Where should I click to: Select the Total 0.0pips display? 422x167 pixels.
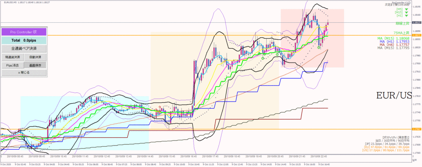click(24, 40)
